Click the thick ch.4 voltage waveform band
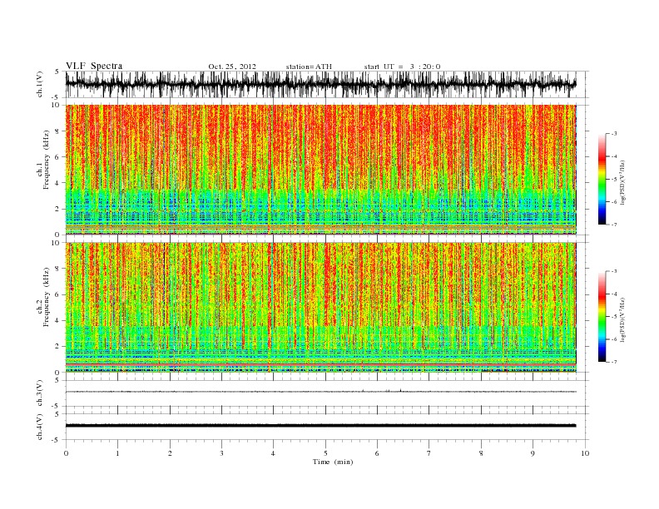The height and width of the screenshot is (509, 659). click(x=320, y=426)
